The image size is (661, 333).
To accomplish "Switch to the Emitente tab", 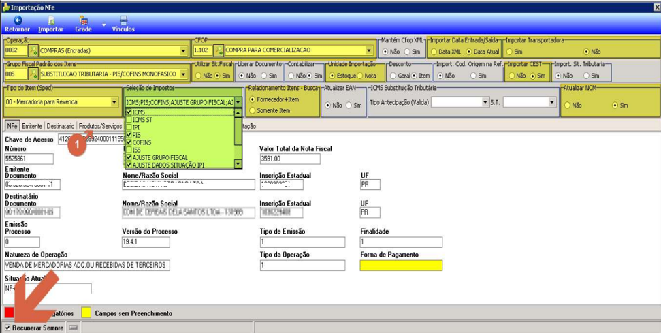I will tap(32, 126).
